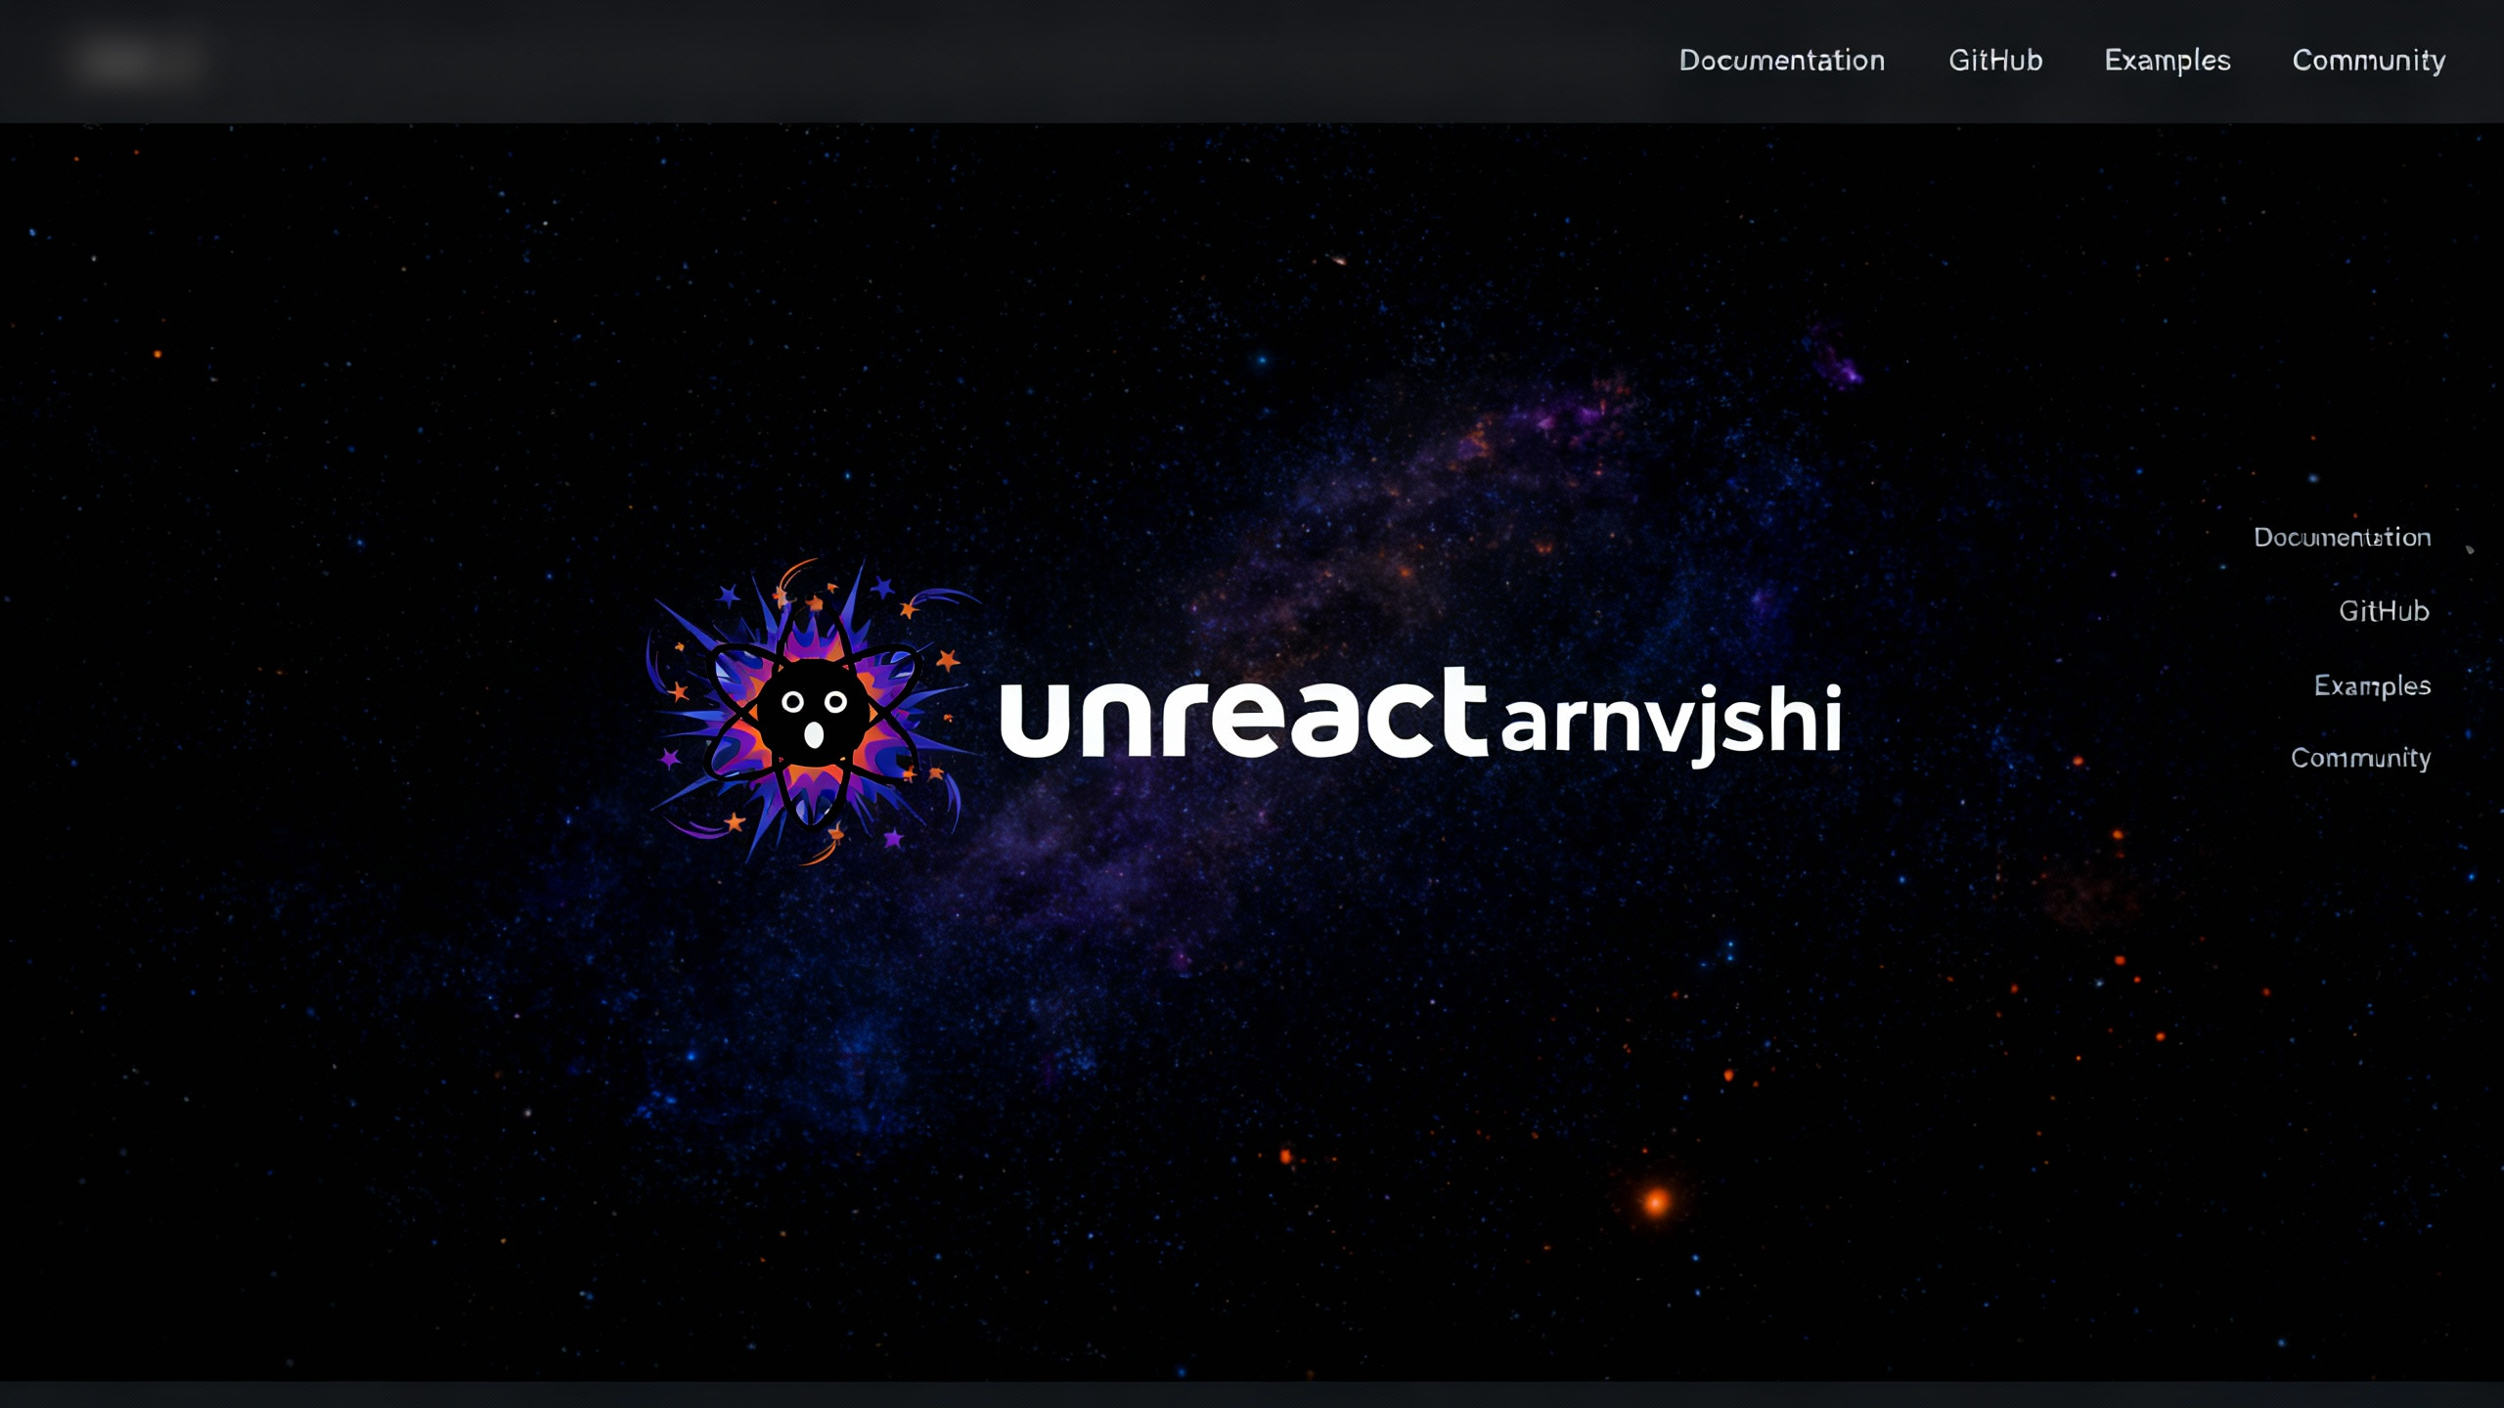The image size is (2504, 1408).
Task: Open Documentation in top navigation bar
Action: click(x=1781, y=61)
